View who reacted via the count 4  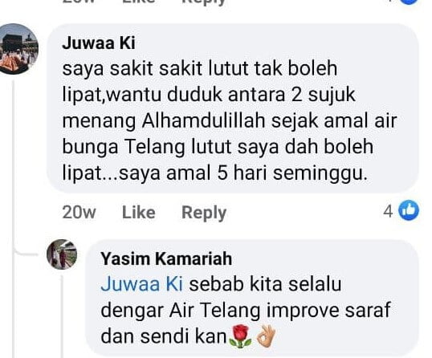tap(388, 211)
